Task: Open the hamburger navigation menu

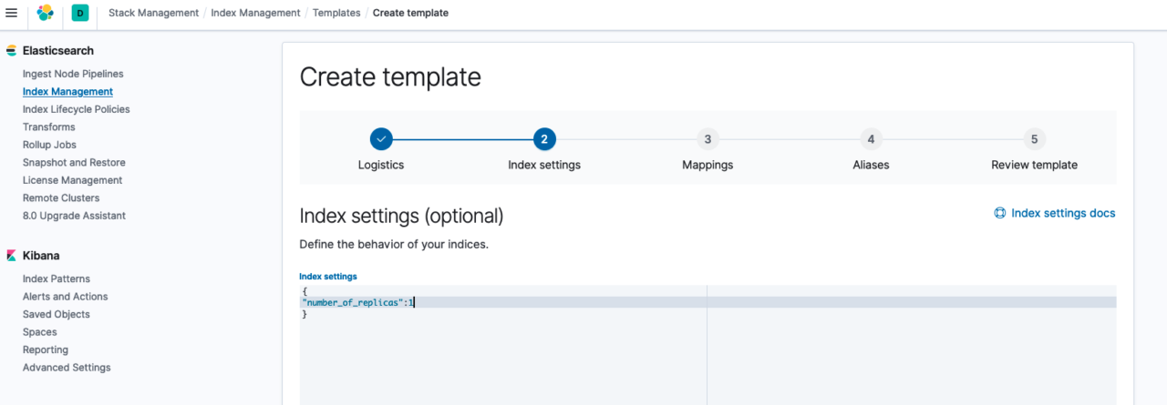Action: pos(11,13)
